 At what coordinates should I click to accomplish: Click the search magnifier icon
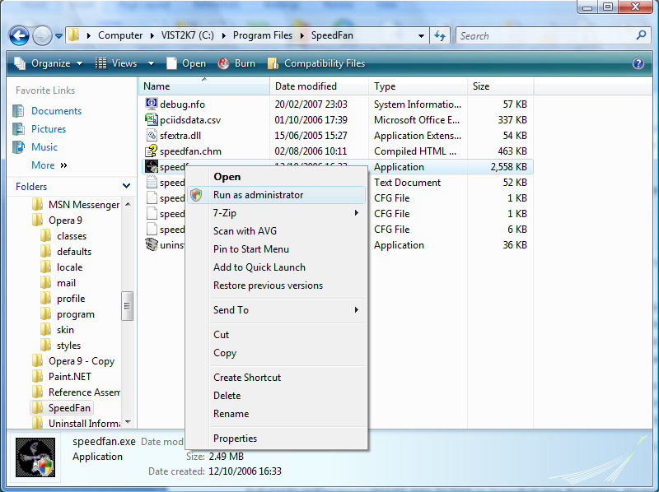click(x=640, y=35)
